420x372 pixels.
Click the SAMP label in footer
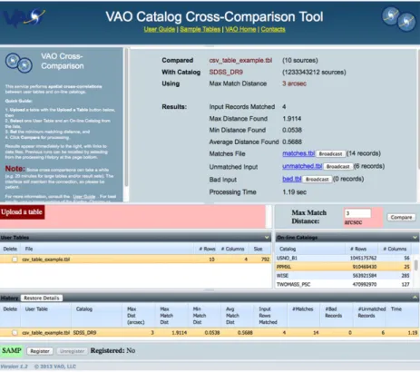[12, 350]
